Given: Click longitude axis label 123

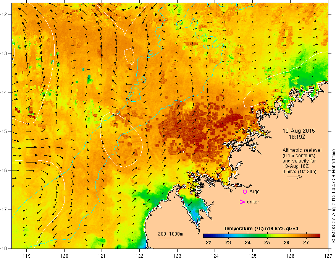Looking at the screenshot, I should click(177, 256).
